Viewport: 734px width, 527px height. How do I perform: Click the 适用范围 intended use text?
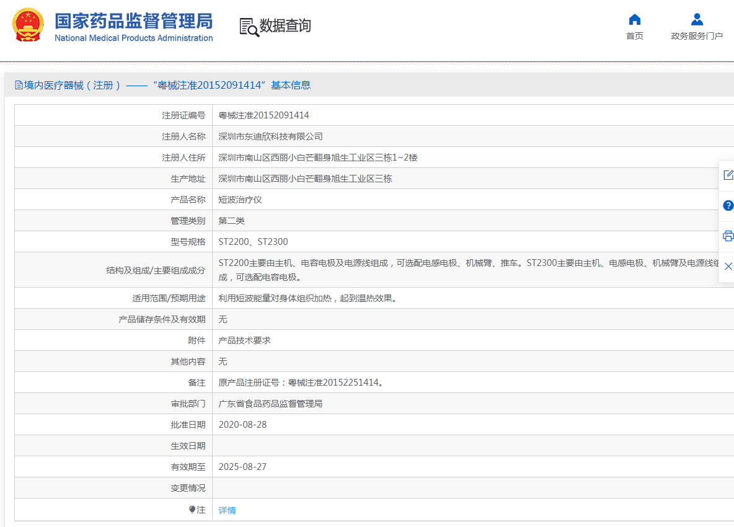coord(309,298)
